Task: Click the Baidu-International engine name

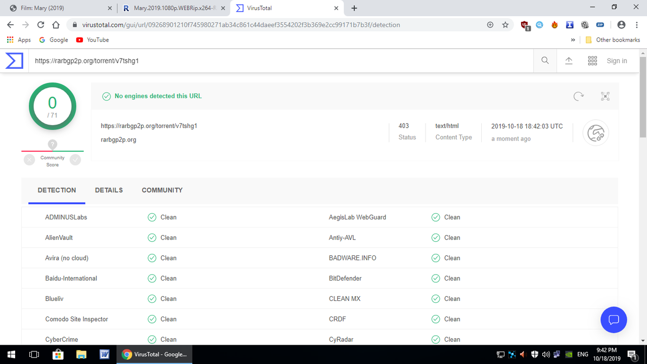Action: click(71, 279)
